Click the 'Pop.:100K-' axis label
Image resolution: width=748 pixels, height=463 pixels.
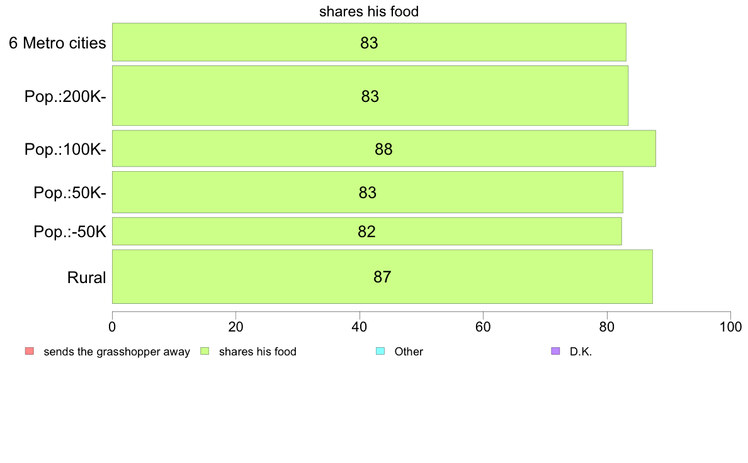65,149
